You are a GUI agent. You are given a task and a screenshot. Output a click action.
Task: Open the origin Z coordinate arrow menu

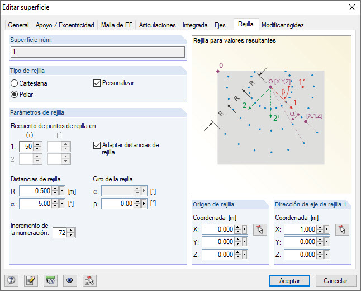pos(245,255)
